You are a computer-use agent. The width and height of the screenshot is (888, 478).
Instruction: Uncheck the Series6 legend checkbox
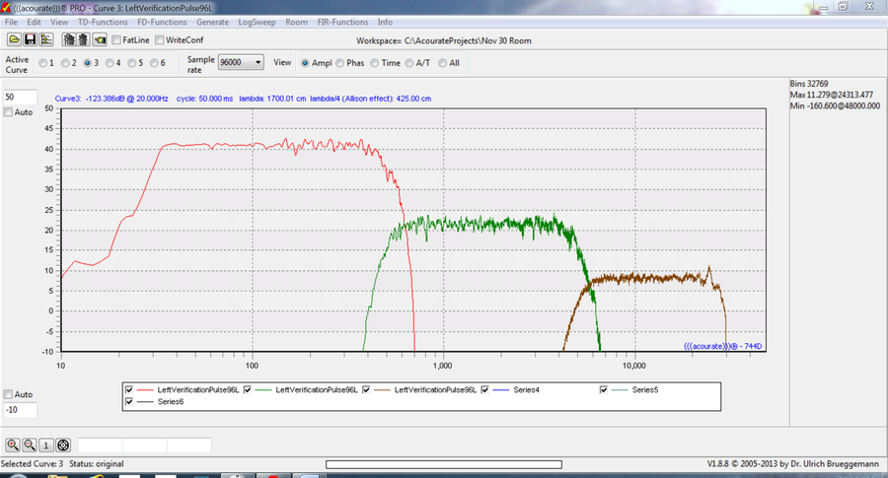point(129,402)
